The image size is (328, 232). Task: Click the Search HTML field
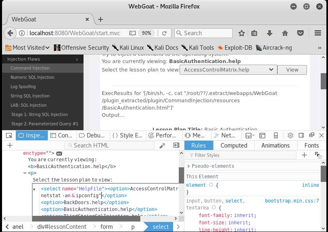[109, 145]
